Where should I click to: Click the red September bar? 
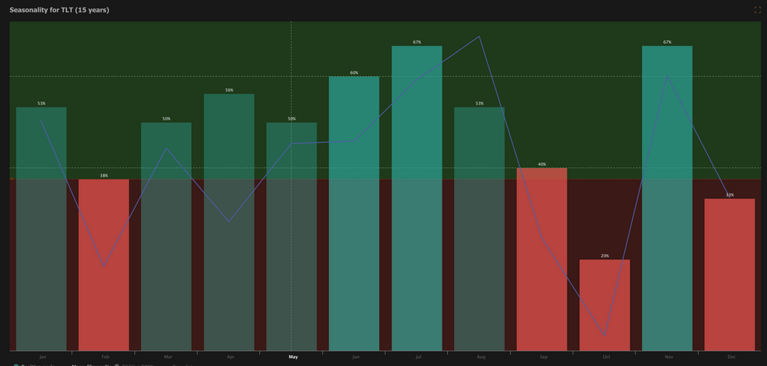point(542,259)
